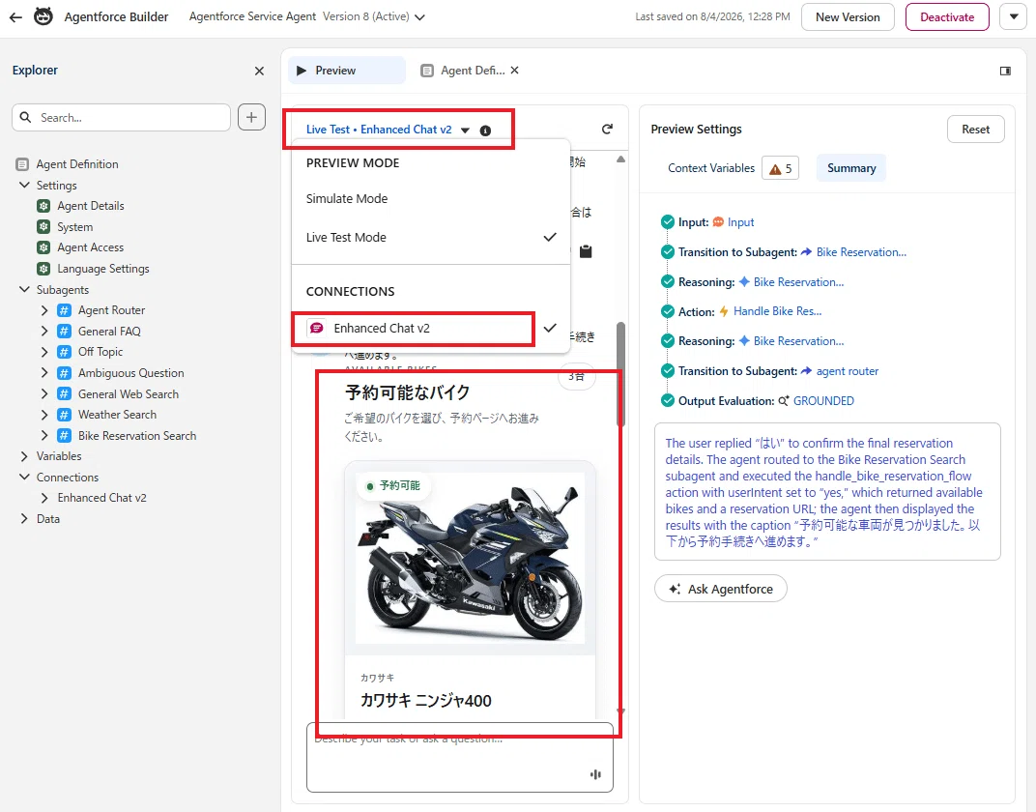Click the green check beside Action step
This screenshot has width=1036, height=812.
[668, 311]
